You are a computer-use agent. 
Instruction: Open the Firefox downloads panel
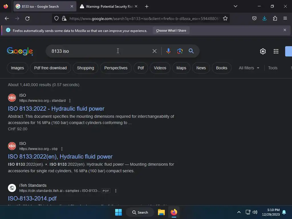point(264,18)
